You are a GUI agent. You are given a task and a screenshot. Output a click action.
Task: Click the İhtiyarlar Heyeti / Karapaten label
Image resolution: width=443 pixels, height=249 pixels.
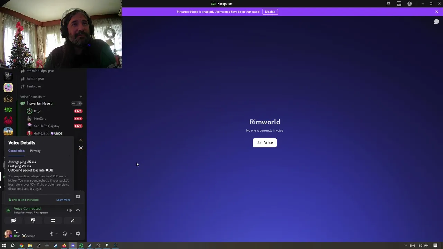click(x=31, y=213)
